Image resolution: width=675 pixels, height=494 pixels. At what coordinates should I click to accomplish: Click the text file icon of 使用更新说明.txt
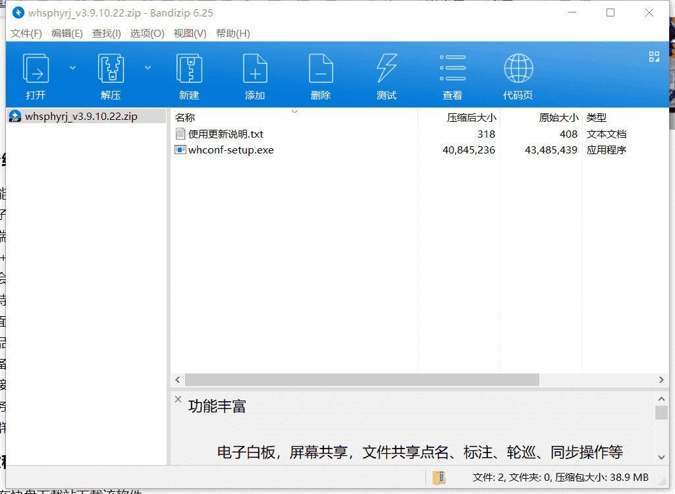click(180, 134)
